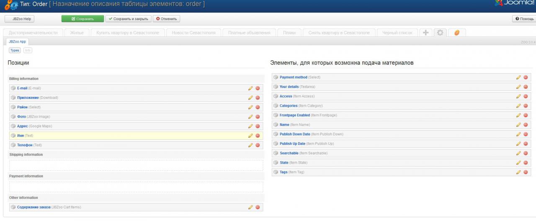Click the edit pencil for E-mail element
The height and width of the screenshot is (221, 536).
tap(250, 88)
